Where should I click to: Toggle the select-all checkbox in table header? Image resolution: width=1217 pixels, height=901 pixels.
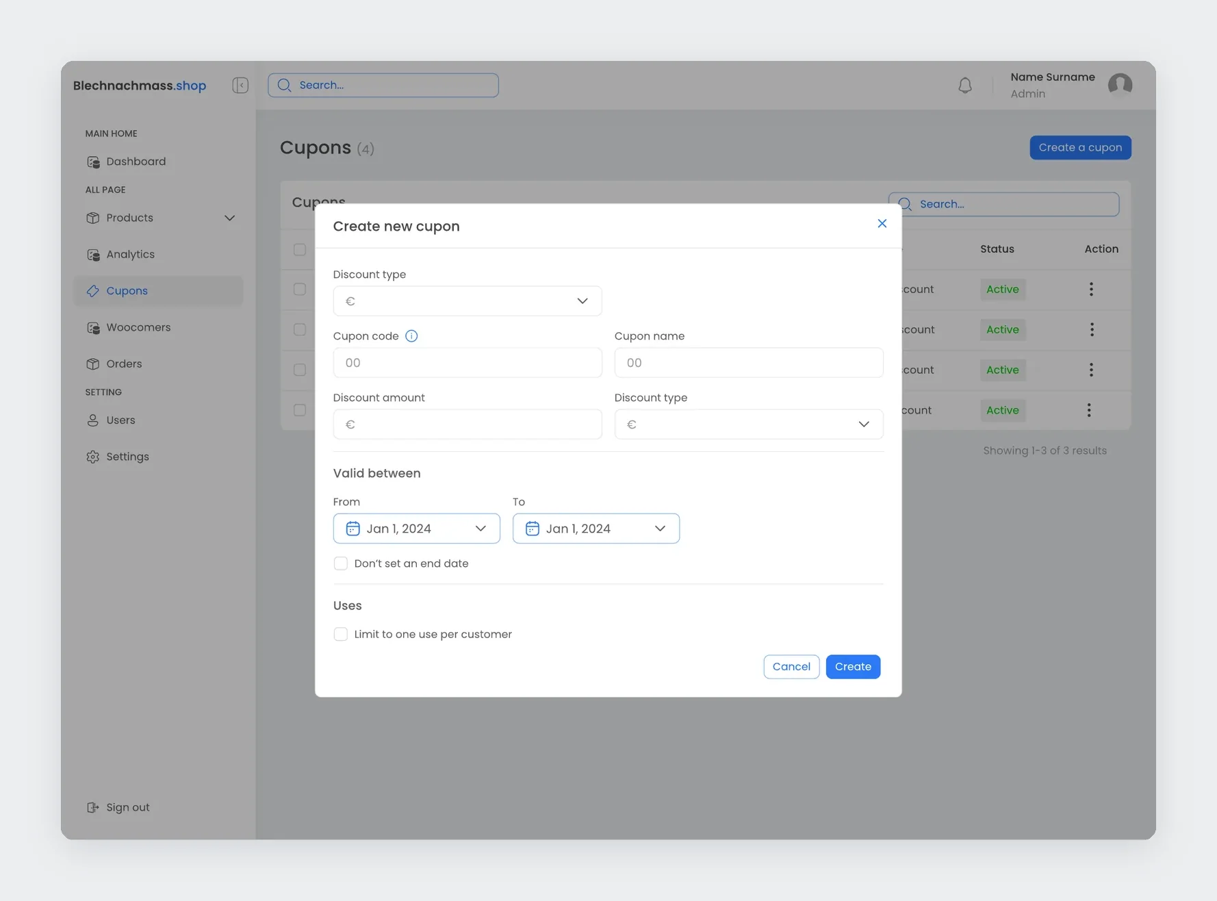(300, 249)
